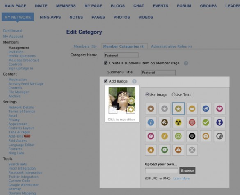Image resolution: width=240 pixels, height=195 pixels.
Task: Go to the GROUPS menu item
Action: (208, 6)
